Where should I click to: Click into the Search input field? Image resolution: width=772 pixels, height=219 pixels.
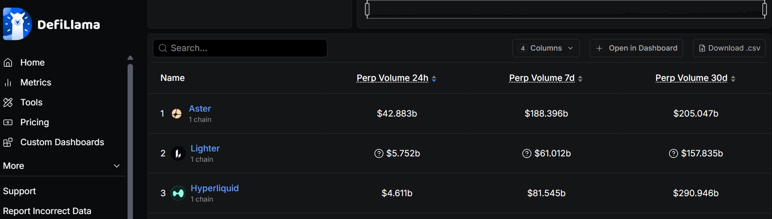click(x=240, y=48)
